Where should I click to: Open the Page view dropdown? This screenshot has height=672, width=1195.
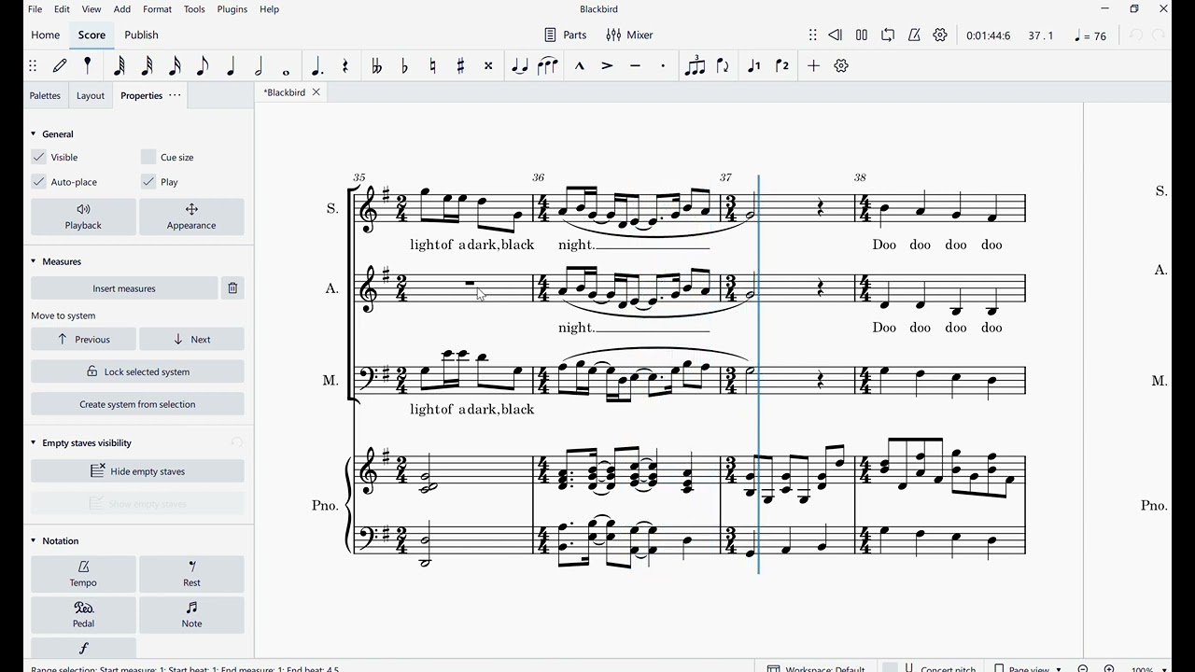[x=1028, y=667]
